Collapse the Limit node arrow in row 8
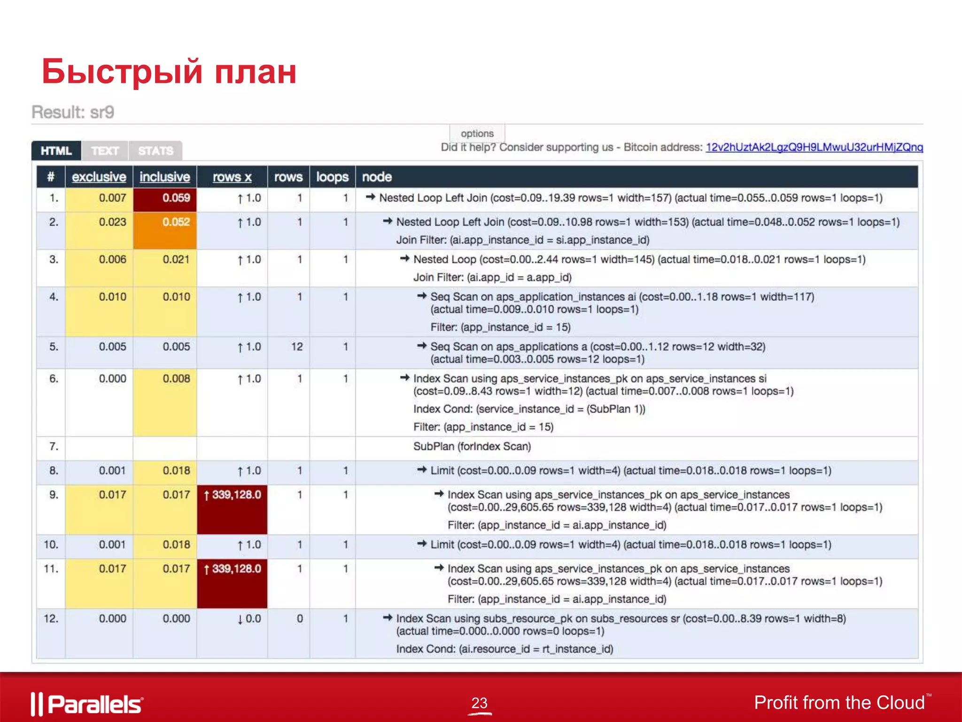Viewport: 962px width, 722px height. 422,470
